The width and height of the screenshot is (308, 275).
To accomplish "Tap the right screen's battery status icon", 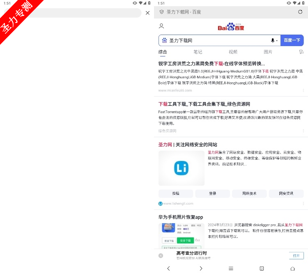I will click(x=303, y=3).
